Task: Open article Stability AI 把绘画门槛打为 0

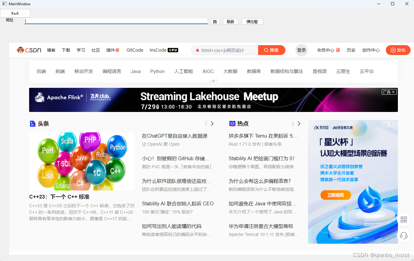Action: [x=262, y=159]
